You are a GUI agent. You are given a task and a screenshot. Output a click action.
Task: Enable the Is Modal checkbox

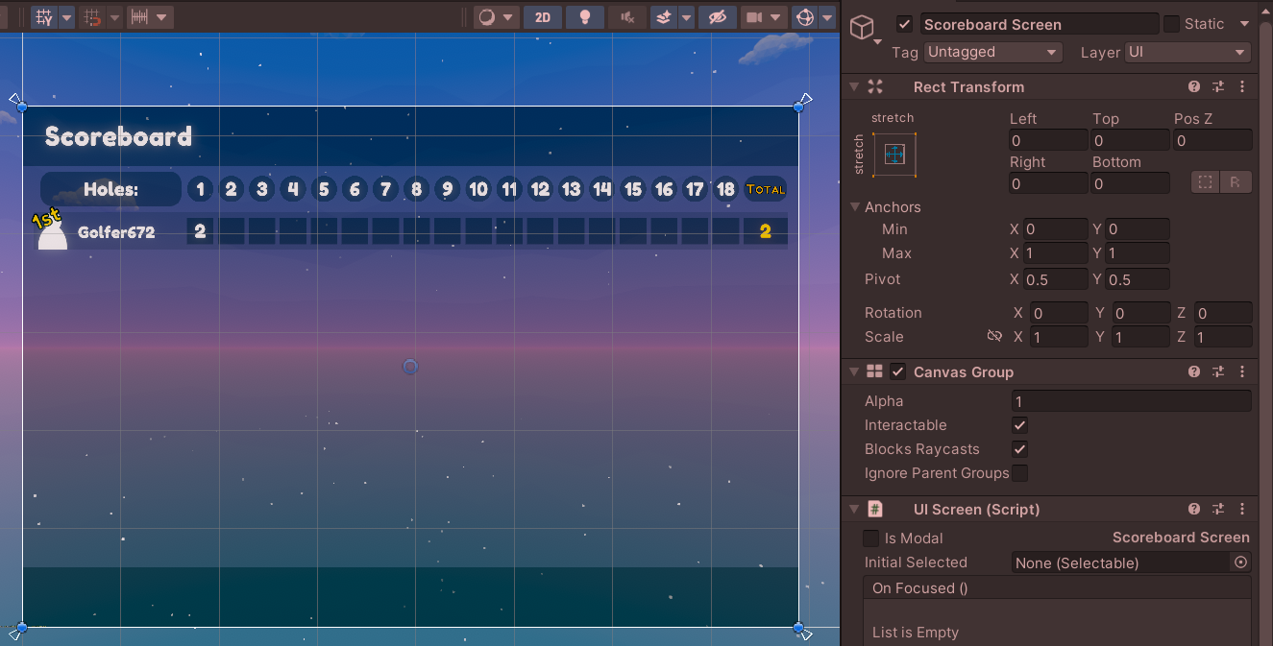(x=871, y=538)
